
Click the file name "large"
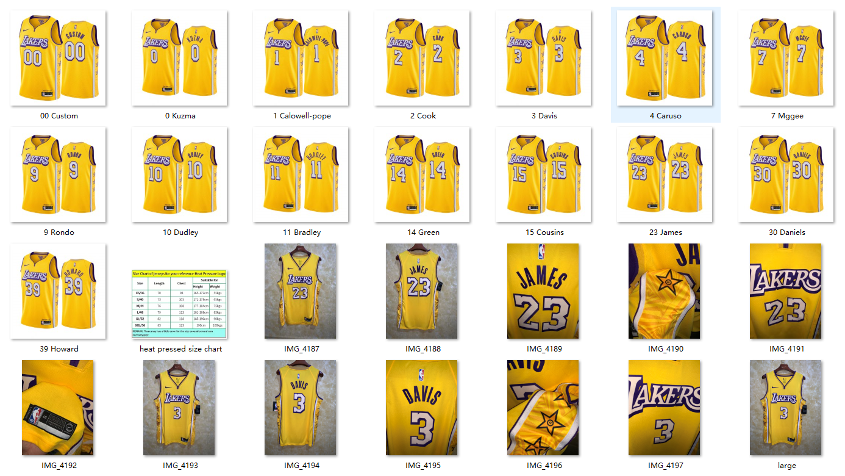[x=786, y=466]
